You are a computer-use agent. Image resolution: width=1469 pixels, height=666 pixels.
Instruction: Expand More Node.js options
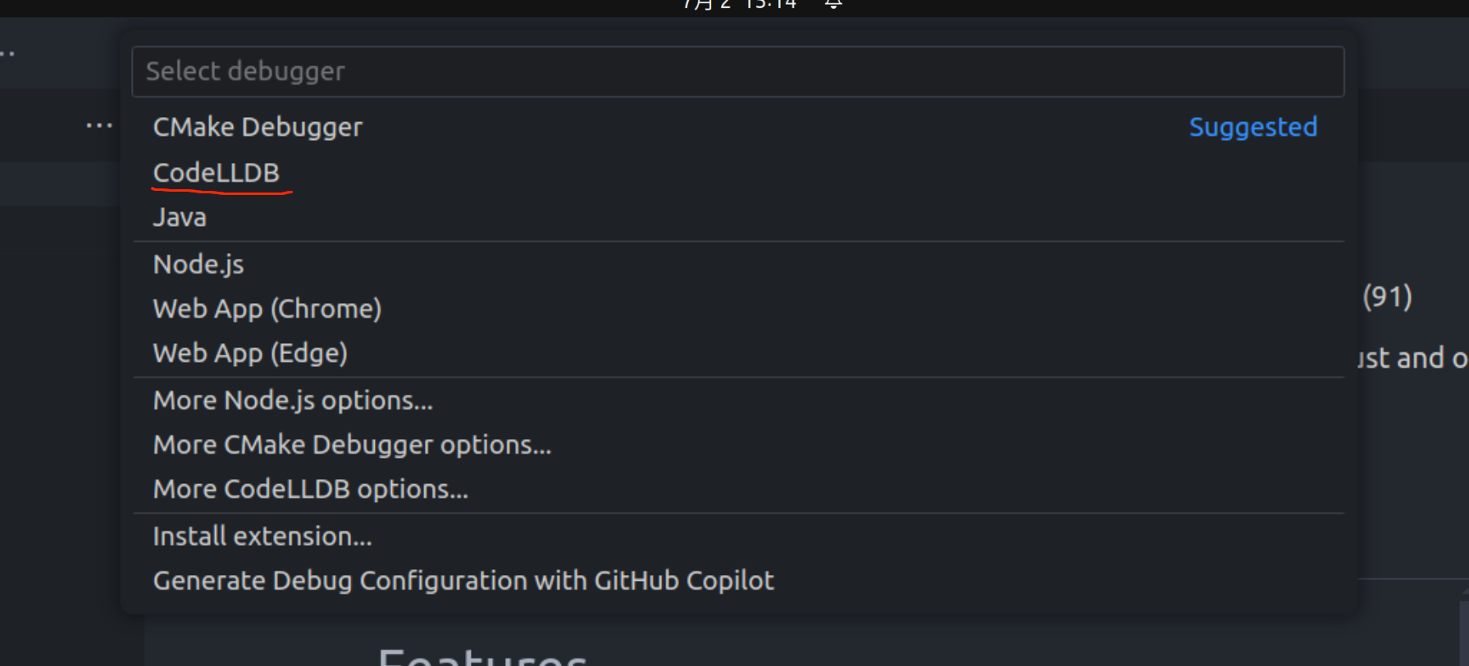point(293,401)
